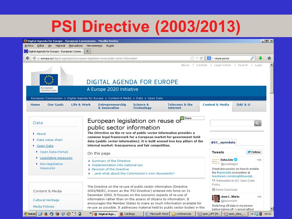Open the Marcadores menu
This screenshot has width=292, height=219.
[76, 46]
